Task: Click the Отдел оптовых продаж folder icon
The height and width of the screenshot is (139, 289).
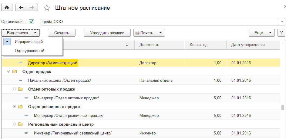Action: 20,89
